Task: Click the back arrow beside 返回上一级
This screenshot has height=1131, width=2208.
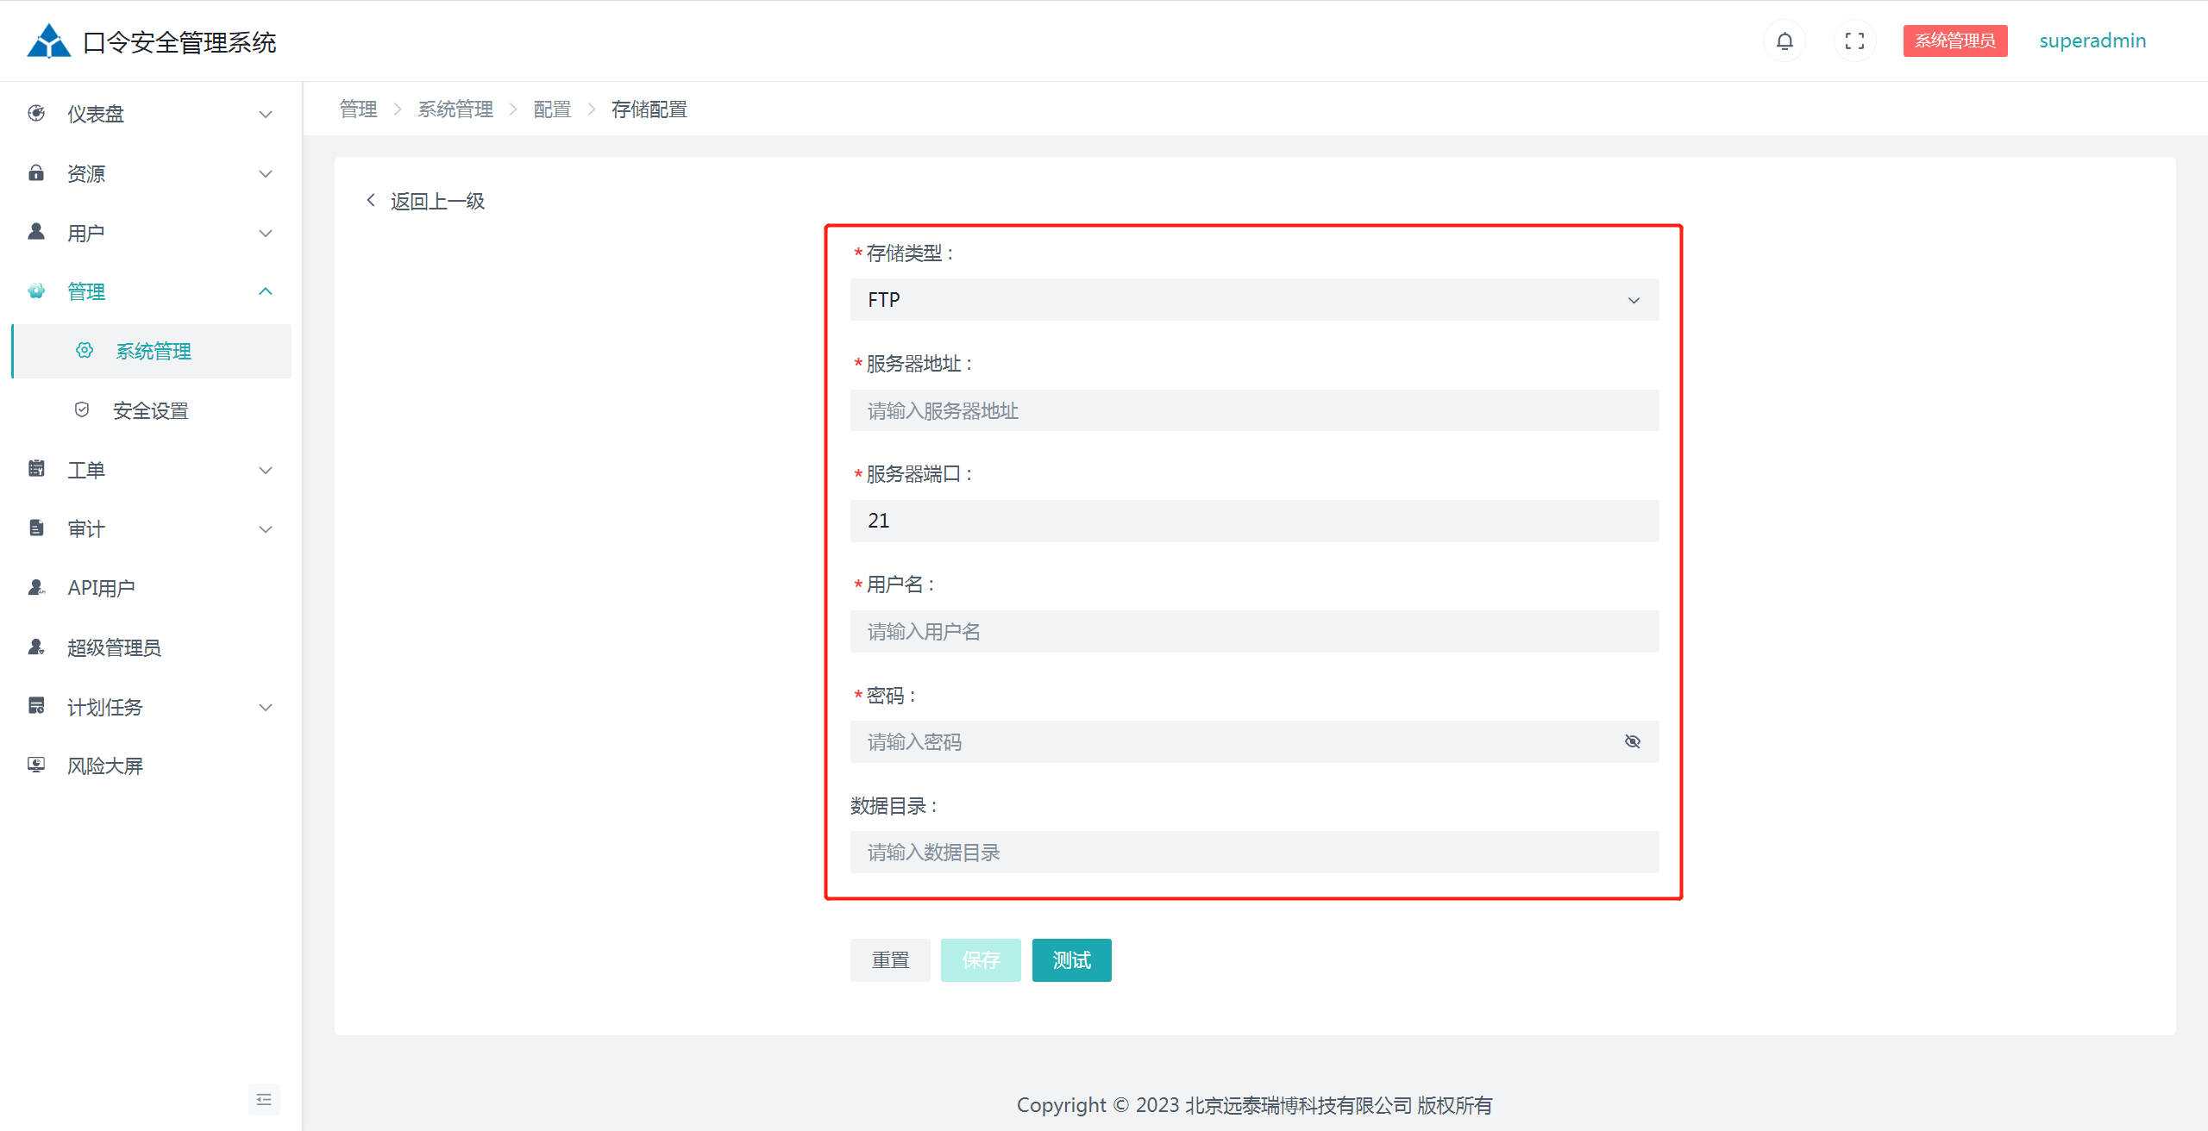Action: pos(371,200)
